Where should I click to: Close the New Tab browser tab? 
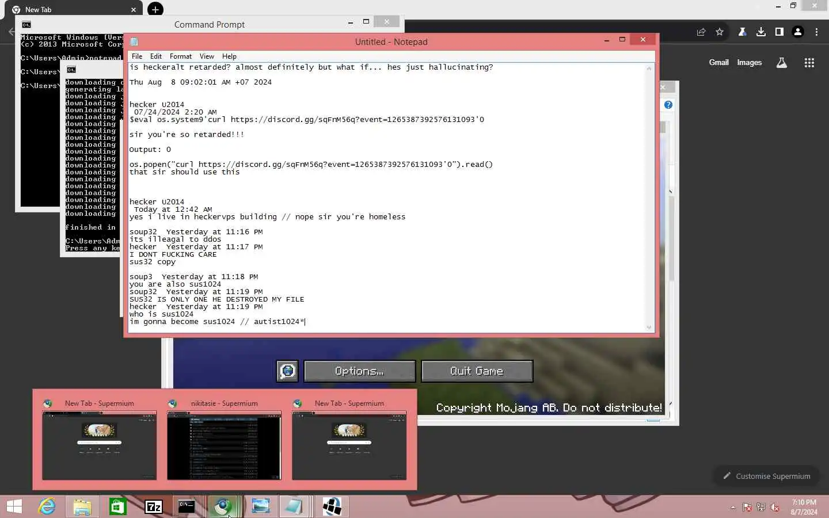tap(134, 10)
